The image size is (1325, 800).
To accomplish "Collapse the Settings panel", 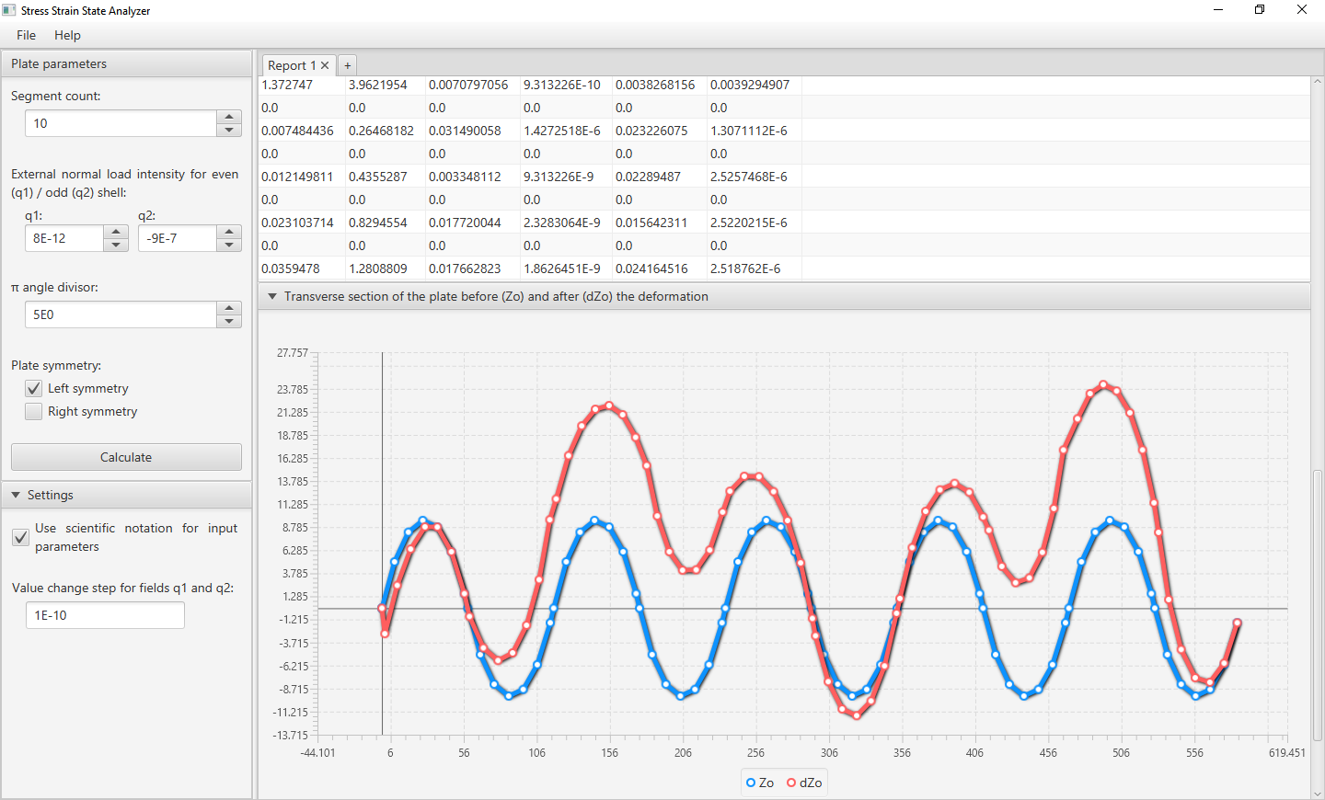I will (x=16, y=495).
